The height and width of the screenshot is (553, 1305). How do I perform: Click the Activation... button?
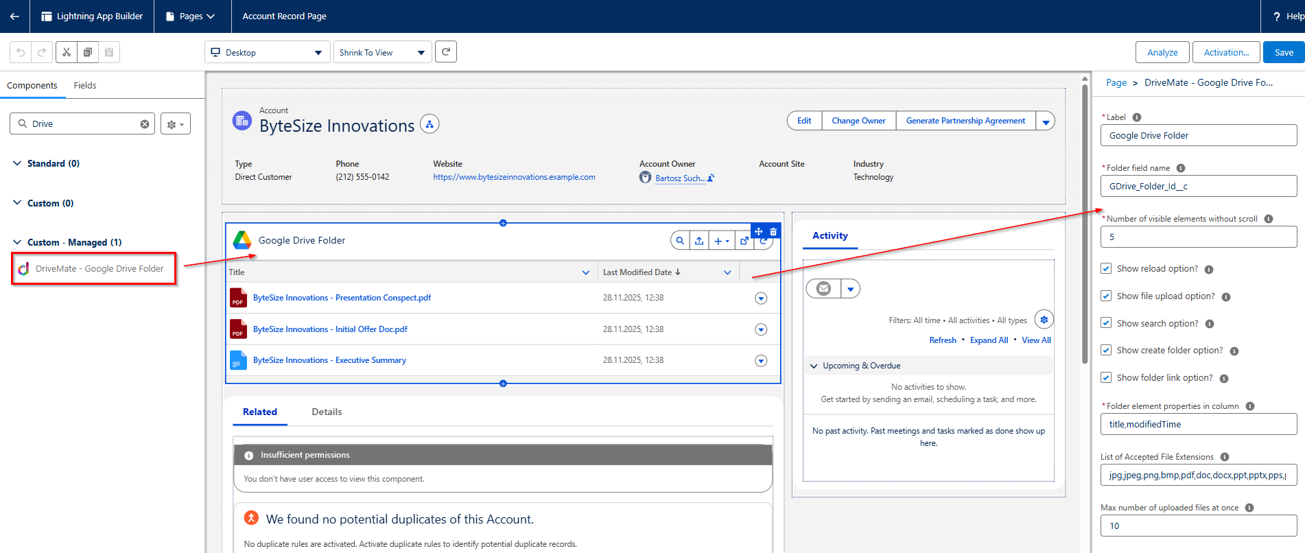pos(1226,52)
